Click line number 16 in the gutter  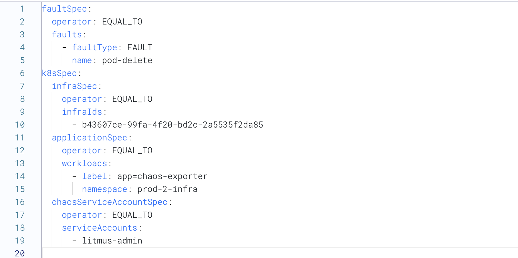pos(20,202)
